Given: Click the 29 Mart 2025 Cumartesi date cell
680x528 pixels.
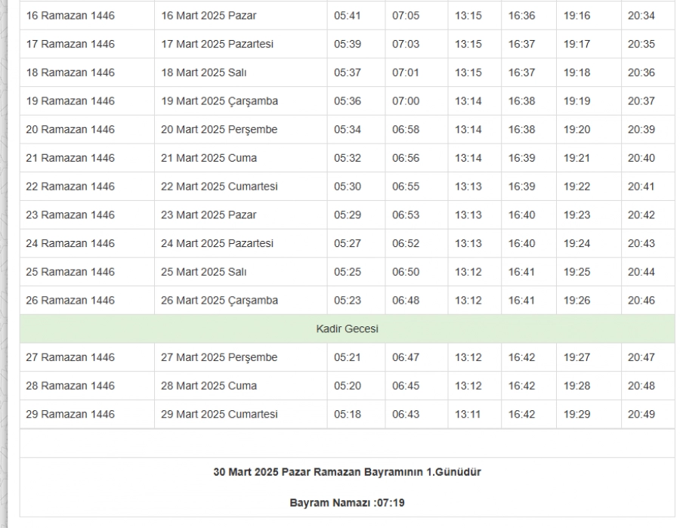Looking at the screenshot, I should pos(219,415).
